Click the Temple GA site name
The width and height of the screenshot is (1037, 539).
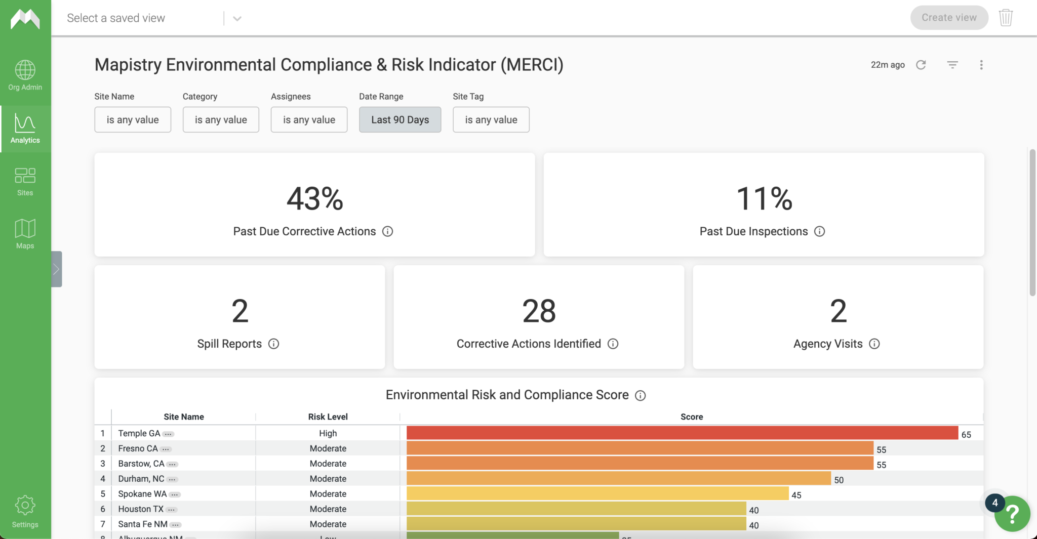point(139,433)
